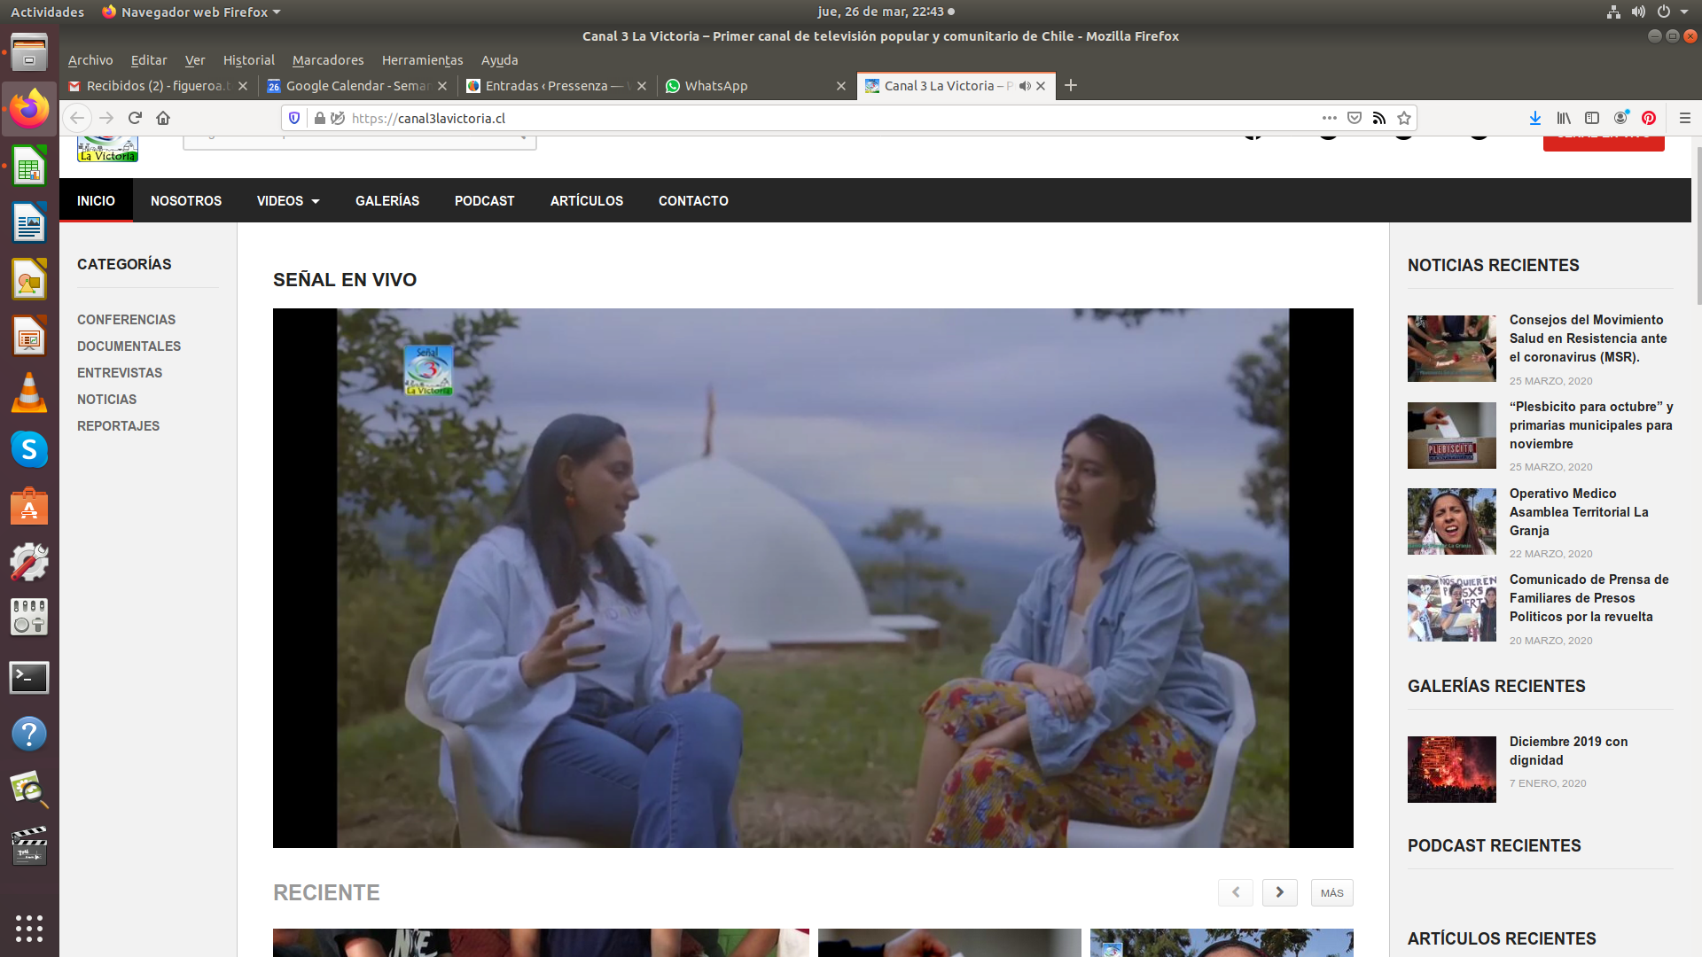Click the MÁS button
This screenshot has width=1702, height=957.
[1331, 893]
